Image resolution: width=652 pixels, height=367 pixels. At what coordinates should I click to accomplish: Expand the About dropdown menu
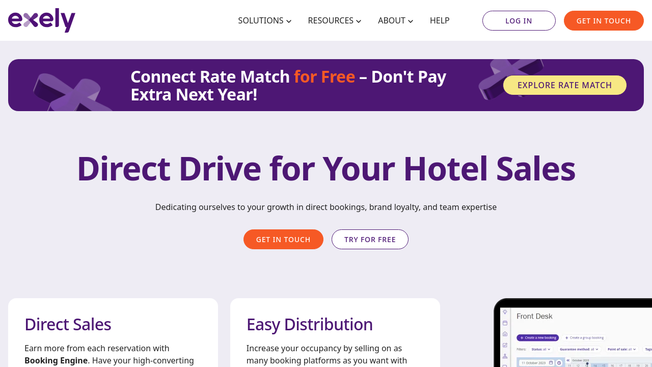[x=396, y=20]
